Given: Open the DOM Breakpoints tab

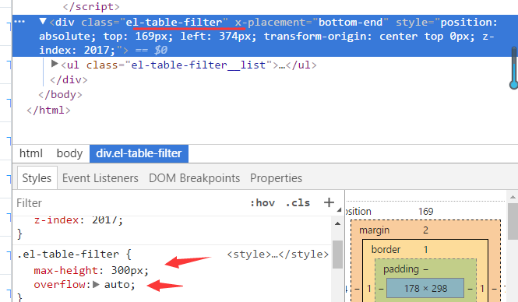Looking at the screenshot, I should pyautogui.click(x=194, y=178).
